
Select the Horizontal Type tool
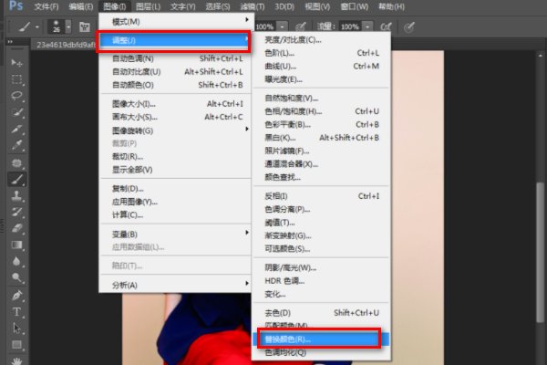(16, 312)
